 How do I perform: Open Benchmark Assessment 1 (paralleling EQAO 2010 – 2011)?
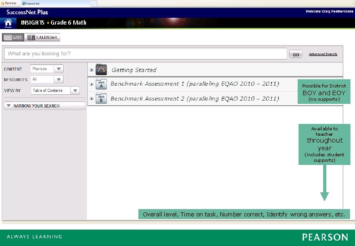(x=195, y=84)
